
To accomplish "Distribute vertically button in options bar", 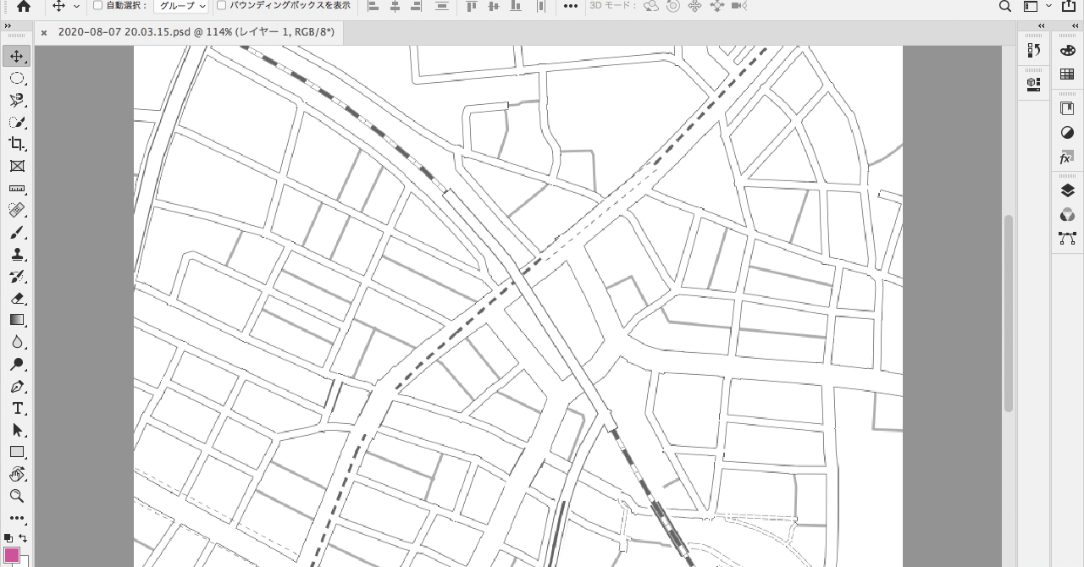I will coord(441,6).
